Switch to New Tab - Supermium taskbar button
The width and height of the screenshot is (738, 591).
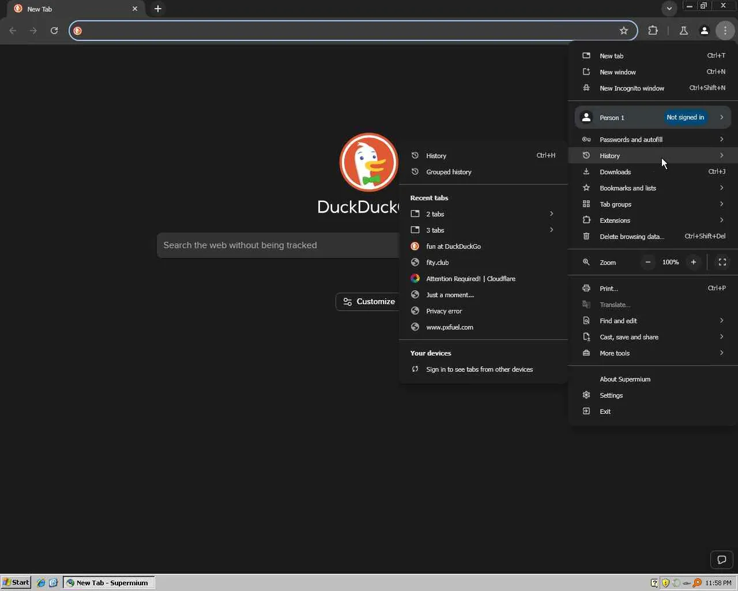click(109, 583)
